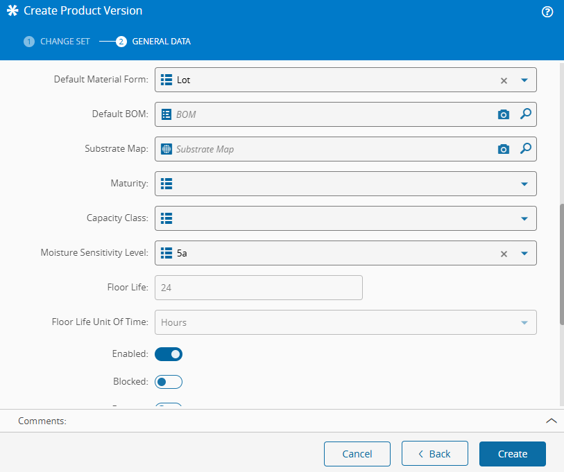Click the asterisk icon beside Create Product Version
This screenshot has height=472, width=564.
pyautogui.click(x=12, y=11)
